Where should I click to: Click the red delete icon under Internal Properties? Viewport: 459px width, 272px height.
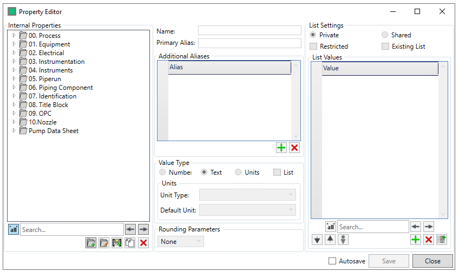[143, 243]
